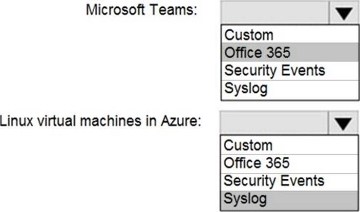The width and height of the screenshot is (360, 212).
Task: Expand the Linux virtual machines dropdown arrow
Action: (x=343, y=123)
